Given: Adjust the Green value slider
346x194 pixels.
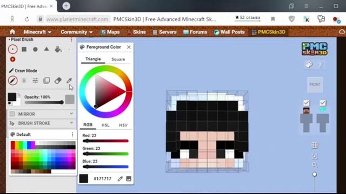Looking at the screenshot, I should point(105,154).
